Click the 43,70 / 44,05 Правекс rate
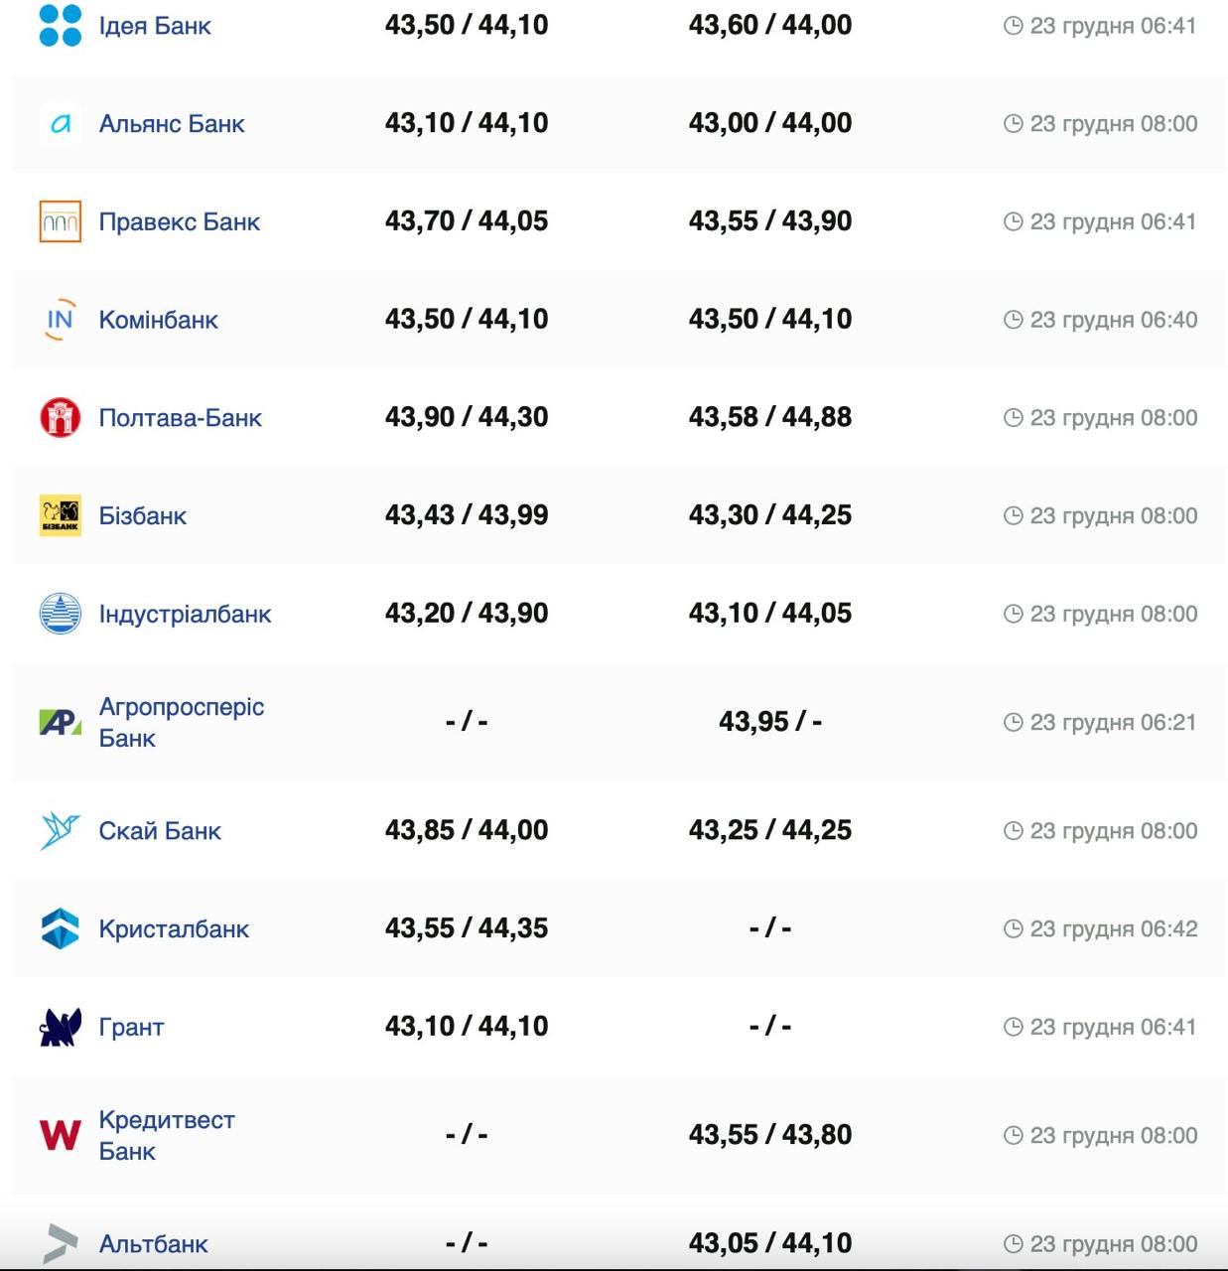The image size is (1228, 1271). pos(467,220)
